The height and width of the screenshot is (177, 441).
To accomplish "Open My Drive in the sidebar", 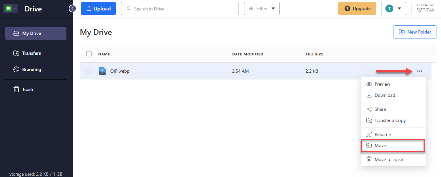I will (x=36, y=33).
